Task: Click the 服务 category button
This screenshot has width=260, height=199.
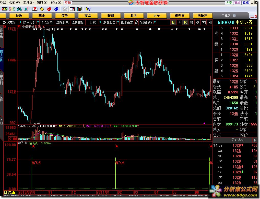Action: click(x=134, y=16)
